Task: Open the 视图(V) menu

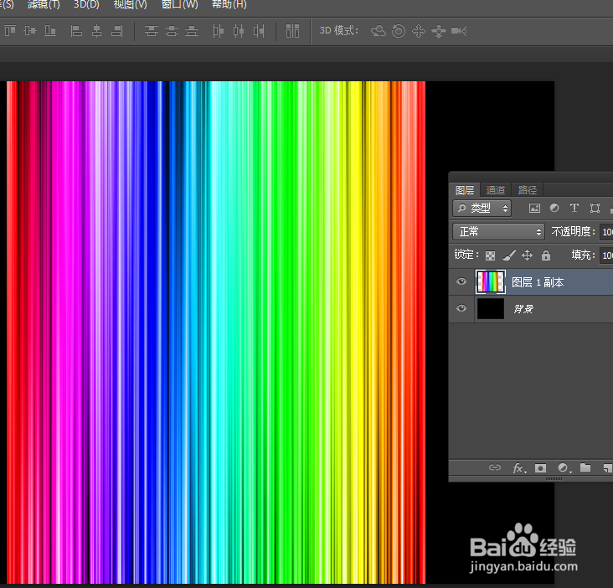Action: (130, 5)
